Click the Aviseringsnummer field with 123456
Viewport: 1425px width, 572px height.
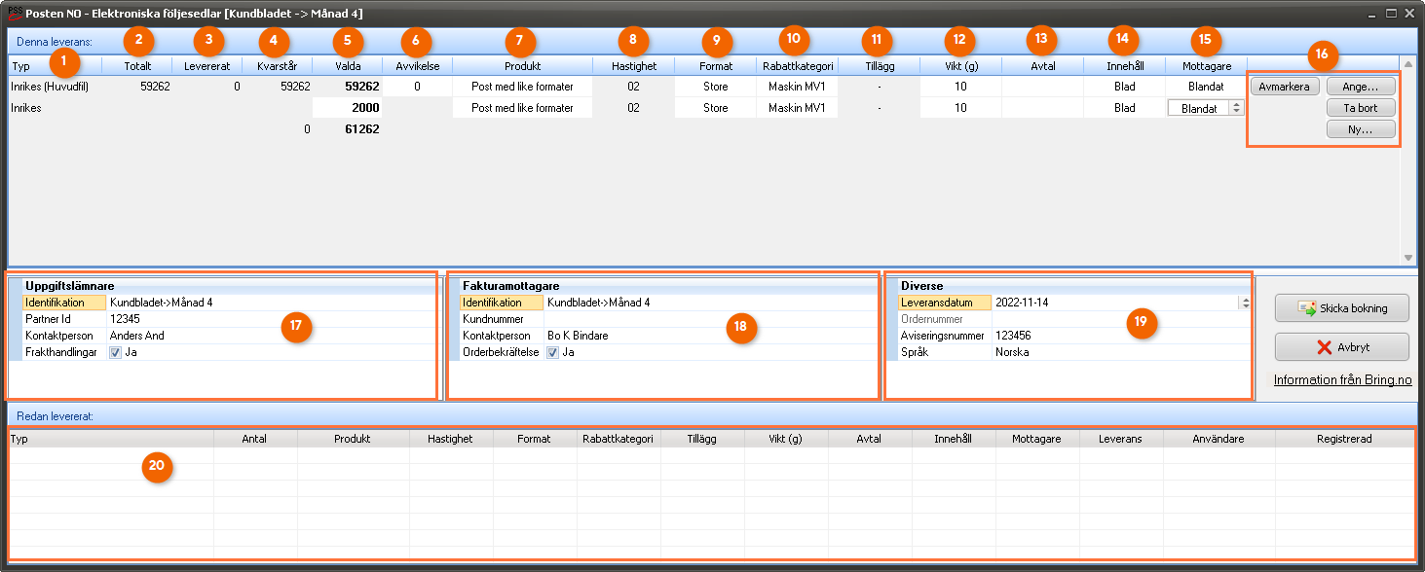click(1121, 336)
